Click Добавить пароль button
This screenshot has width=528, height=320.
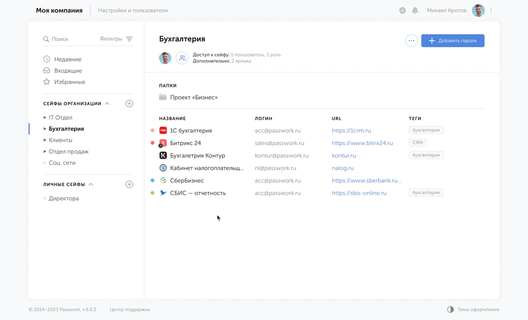453,41
